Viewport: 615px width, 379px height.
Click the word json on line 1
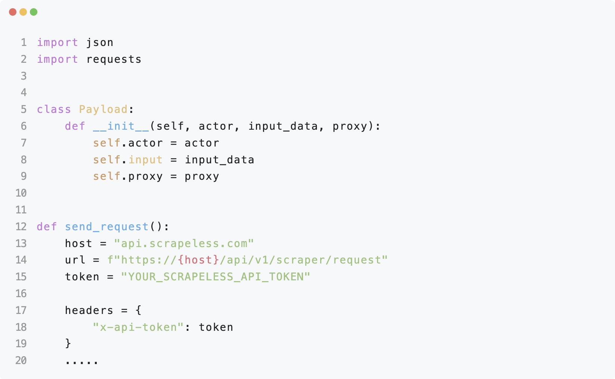coord(100,43)
